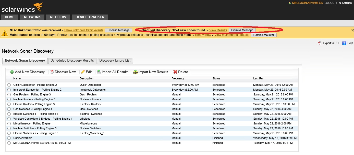The image size is (354, 155).
Task: Close the yellow notification banner
Action: (x=352, y=30)
